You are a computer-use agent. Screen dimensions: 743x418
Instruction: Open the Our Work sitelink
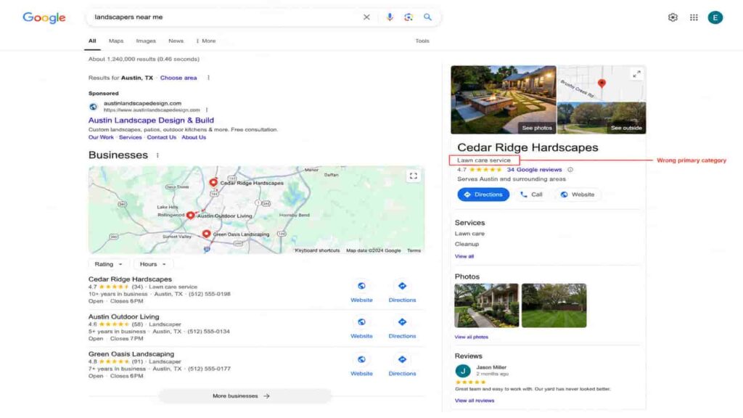point(101,137)
